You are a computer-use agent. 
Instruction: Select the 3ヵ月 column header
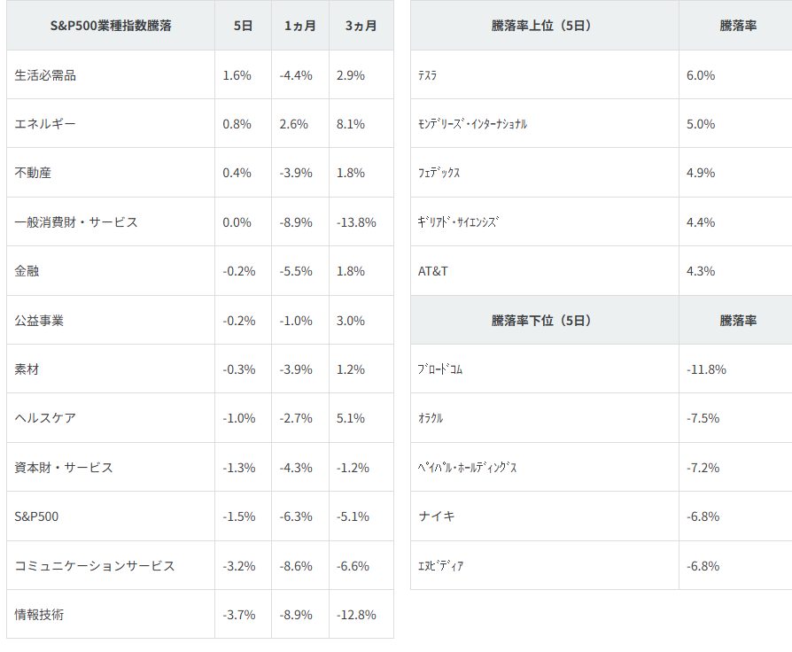click(361, 26)
